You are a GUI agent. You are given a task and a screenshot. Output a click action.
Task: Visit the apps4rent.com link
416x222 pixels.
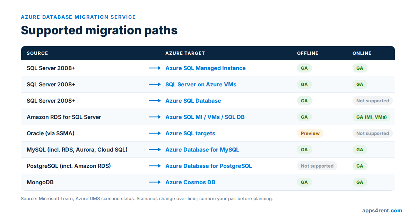click(382, 210)
